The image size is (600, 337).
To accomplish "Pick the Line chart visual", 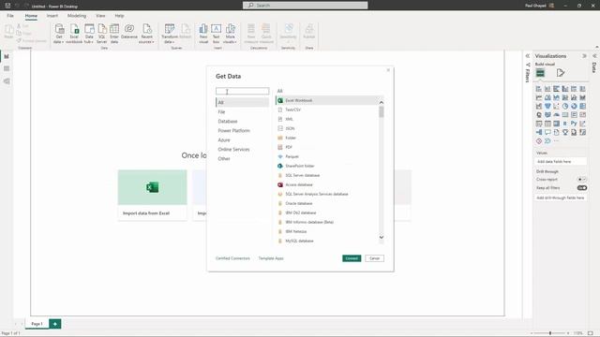I will click(539, 97).
